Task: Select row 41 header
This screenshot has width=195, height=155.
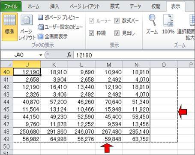Action: pyautogui.click(x=7, y=79)
